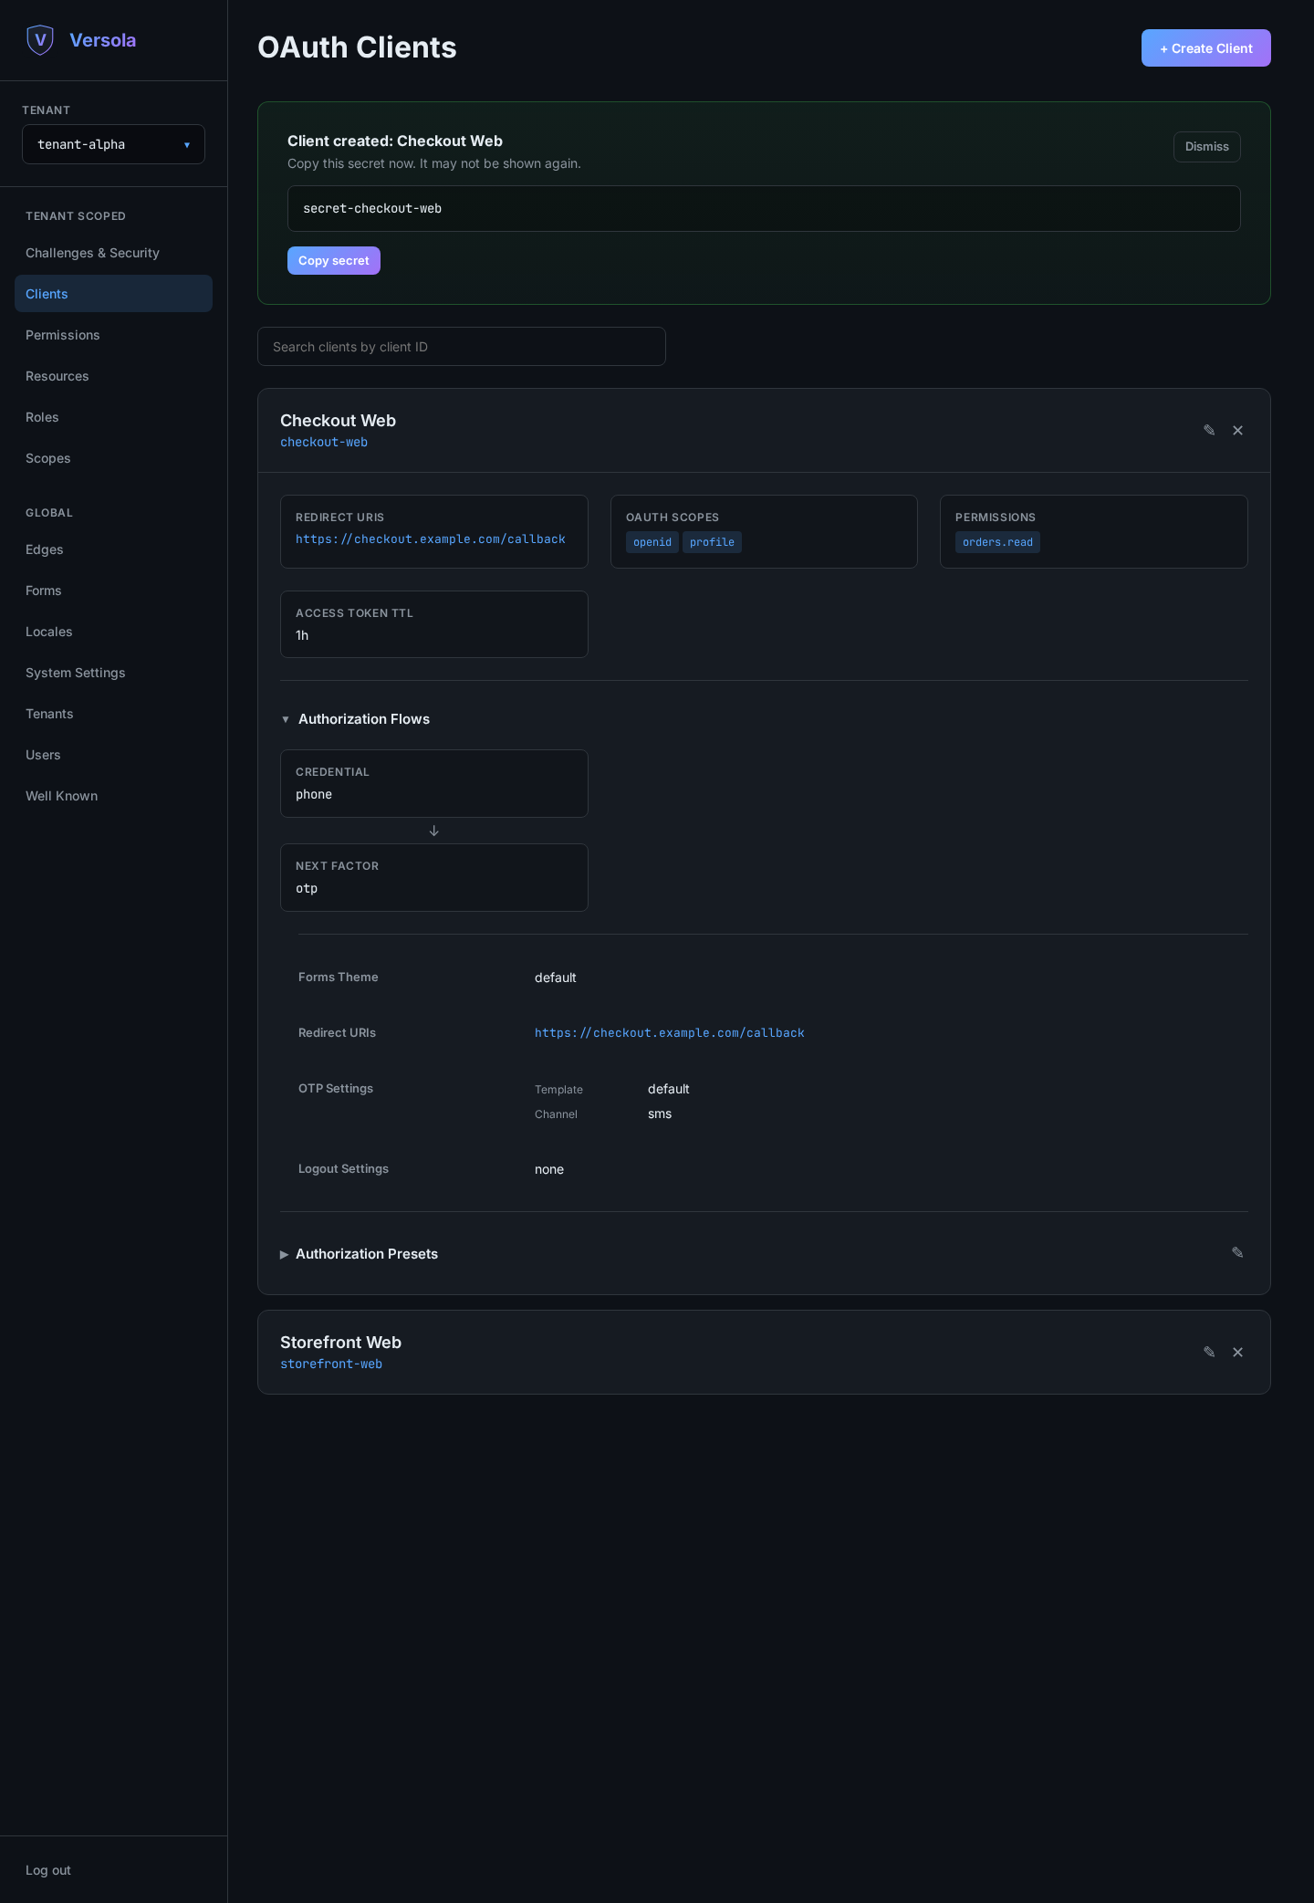Screen dimensions: 1314x1903
Task: Open Scopes in the sidebar
Action: point(113,458)
